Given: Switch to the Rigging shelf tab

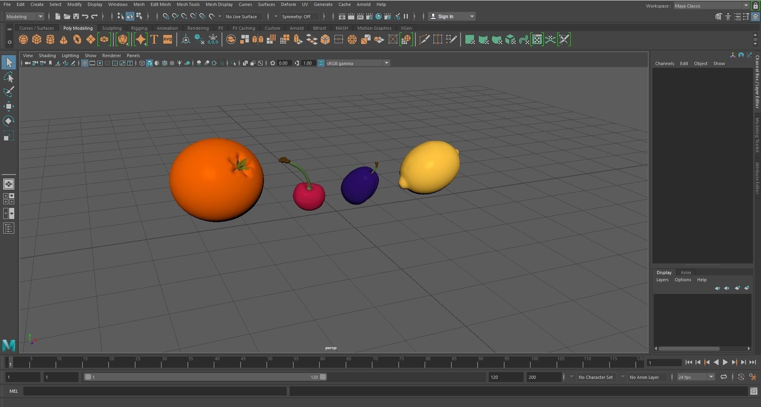Looking at the screenshot, I should point(139,28).
